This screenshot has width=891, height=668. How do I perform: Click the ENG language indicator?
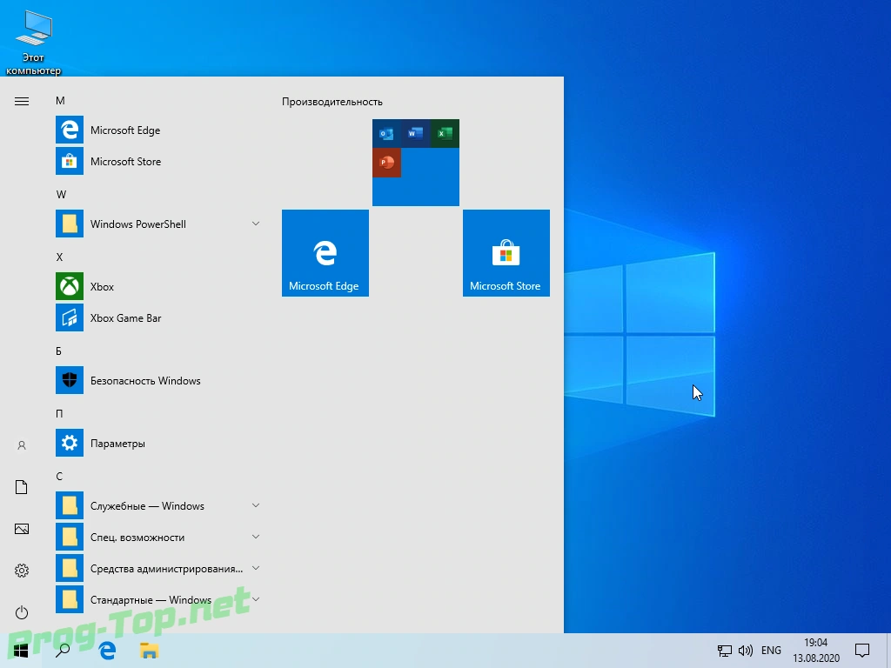771,651
